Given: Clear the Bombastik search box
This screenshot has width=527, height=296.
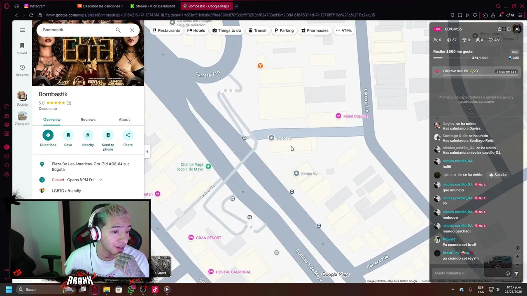Looking at the screenshot, I should point(132,30).
